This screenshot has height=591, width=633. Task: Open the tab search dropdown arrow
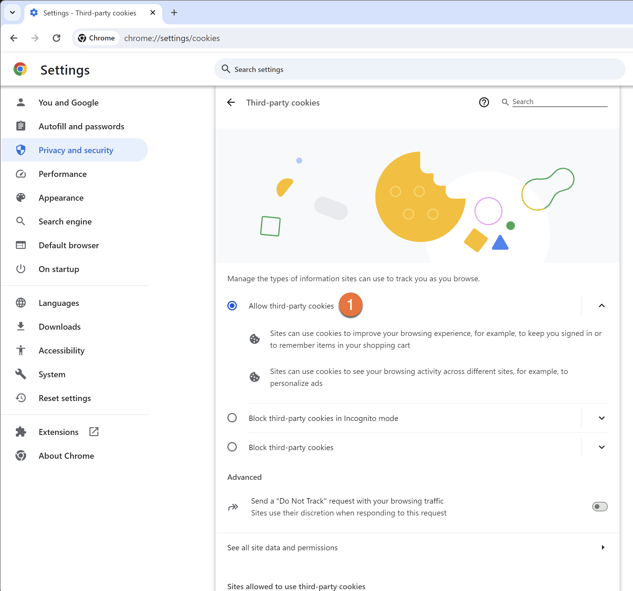(12, 13)
